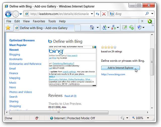Click the Favorites star icon

click(x=8, y=28)
